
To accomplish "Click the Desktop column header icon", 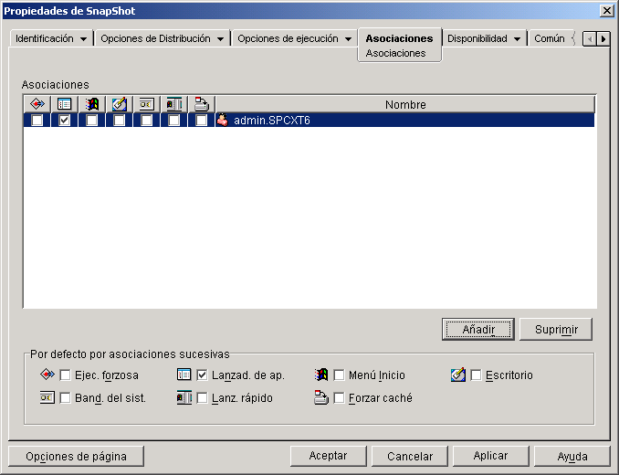I will pos(120,104).
